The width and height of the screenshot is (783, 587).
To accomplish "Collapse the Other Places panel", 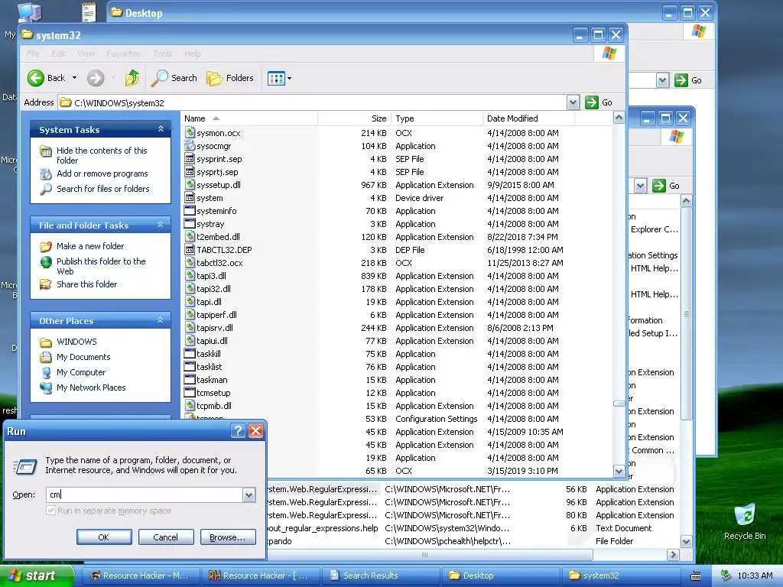I will click(161, 320).
